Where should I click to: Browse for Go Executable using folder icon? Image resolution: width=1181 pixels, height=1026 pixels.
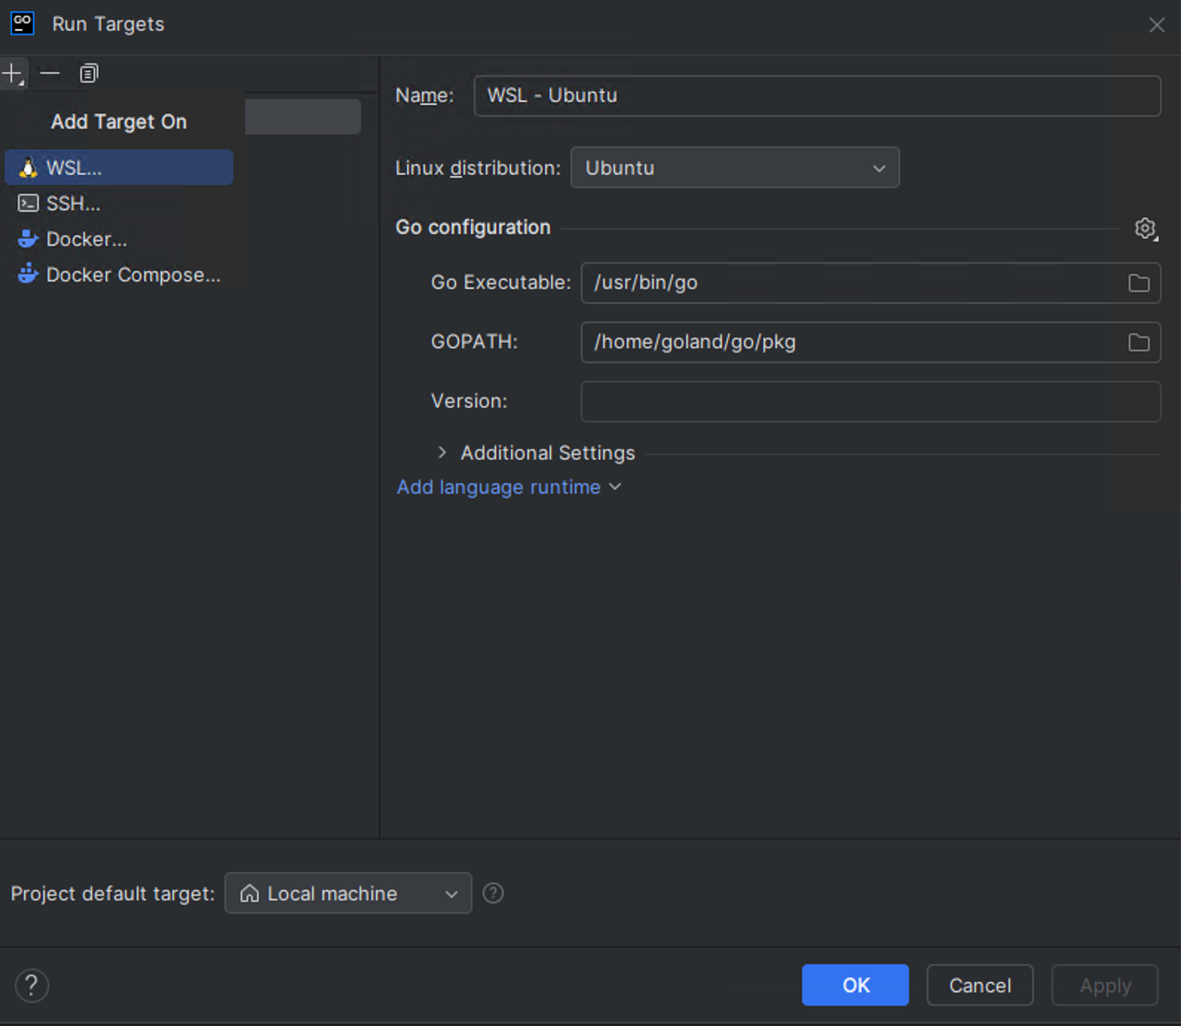click(1138, 283)
